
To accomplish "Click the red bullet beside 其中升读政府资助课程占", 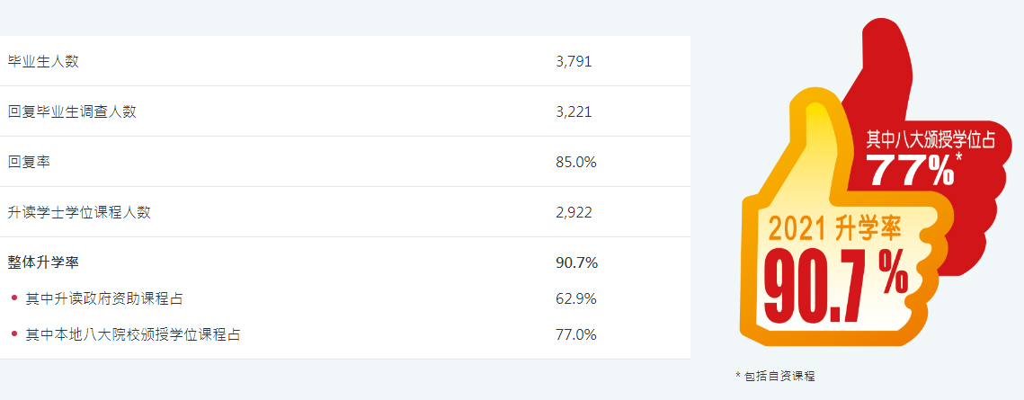I will (x=14, y=298).
